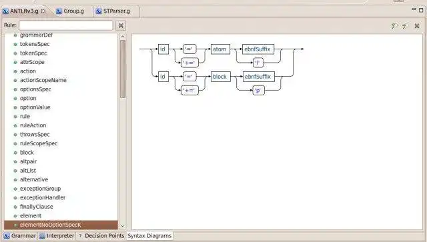Click the zoom out magnifier icon

tap(405, 26)
